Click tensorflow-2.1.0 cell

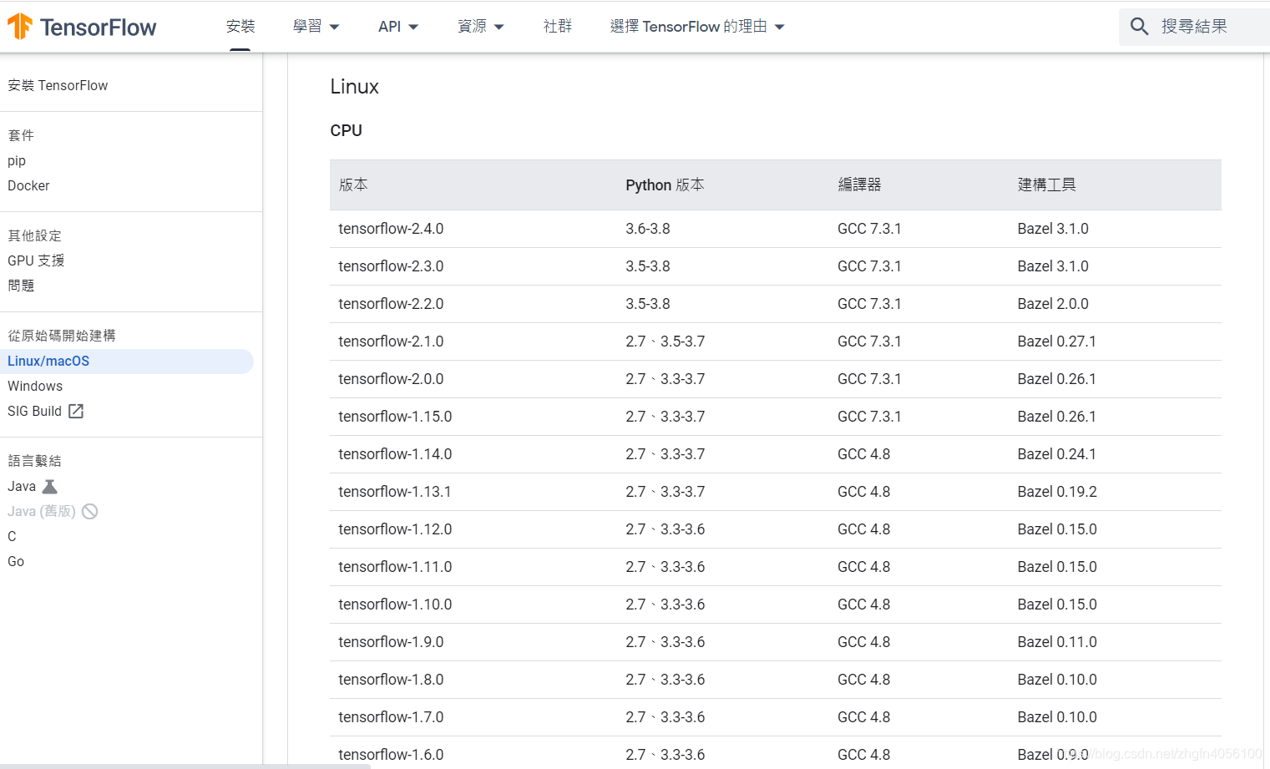[391, 341]
